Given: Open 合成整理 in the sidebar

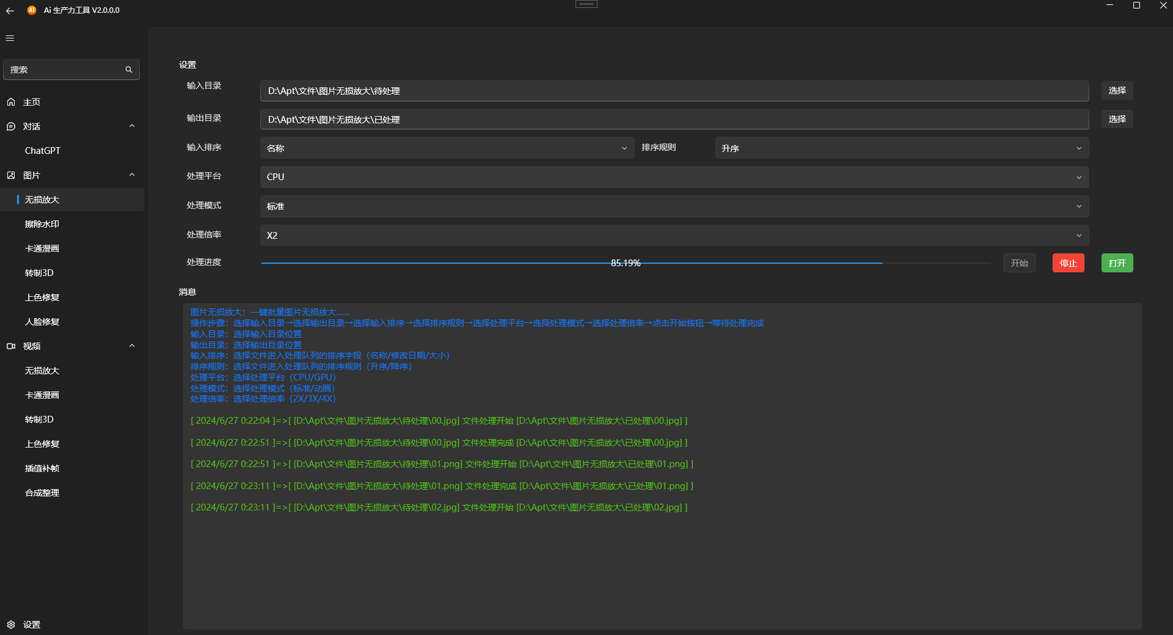Looking at the screenshot, I should 72,493.
